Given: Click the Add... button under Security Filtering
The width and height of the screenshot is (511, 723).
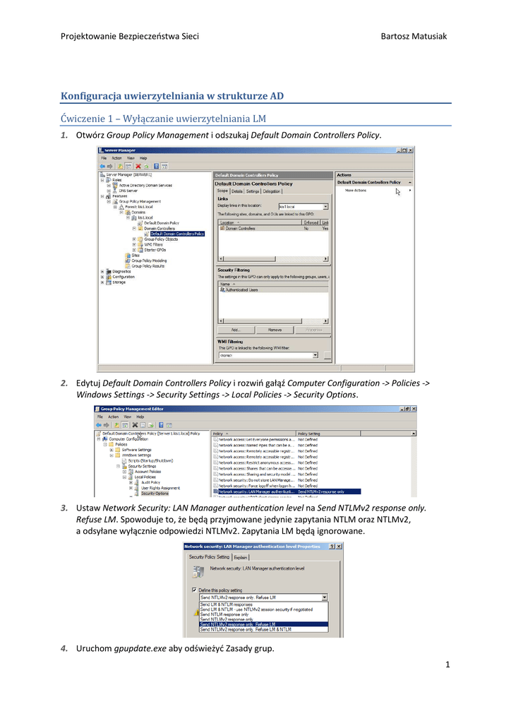Looking at the screenshot, I should pyautogui.click(x=236, y=330).
